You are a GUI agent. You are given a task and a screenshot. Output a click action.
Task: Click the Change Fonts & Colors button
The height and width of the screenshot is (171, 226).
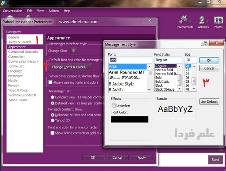70,67
